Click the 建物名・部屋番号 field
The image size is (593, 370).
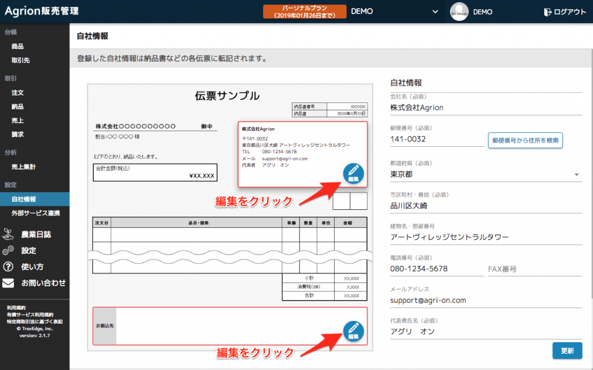pos(486,238)
